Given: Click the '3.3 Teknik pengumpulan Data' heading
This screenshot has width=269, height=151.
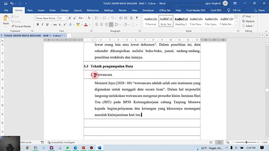Looking at the screenshot, I should tap(108, 66).
